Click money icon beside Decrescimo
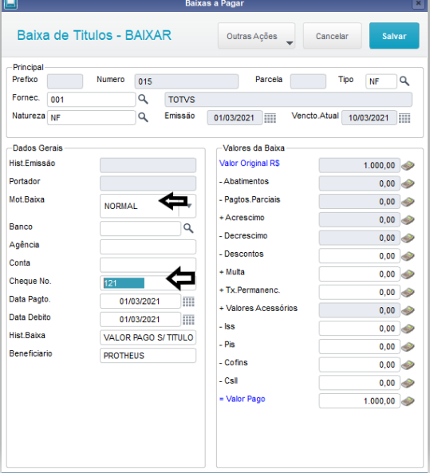Image resolution: width=430 pixels, height=473 pixels. pyautogui.click(x=408, y=238)
